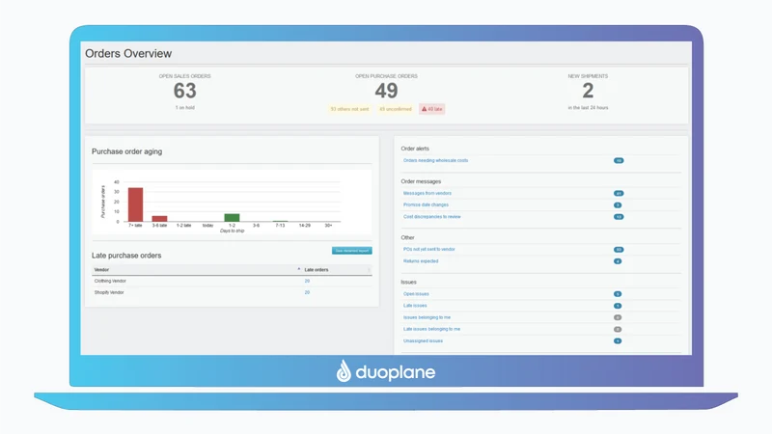
Task: Click count badge for Orders needing wholesale costs
Action: (x=619, y=160)
